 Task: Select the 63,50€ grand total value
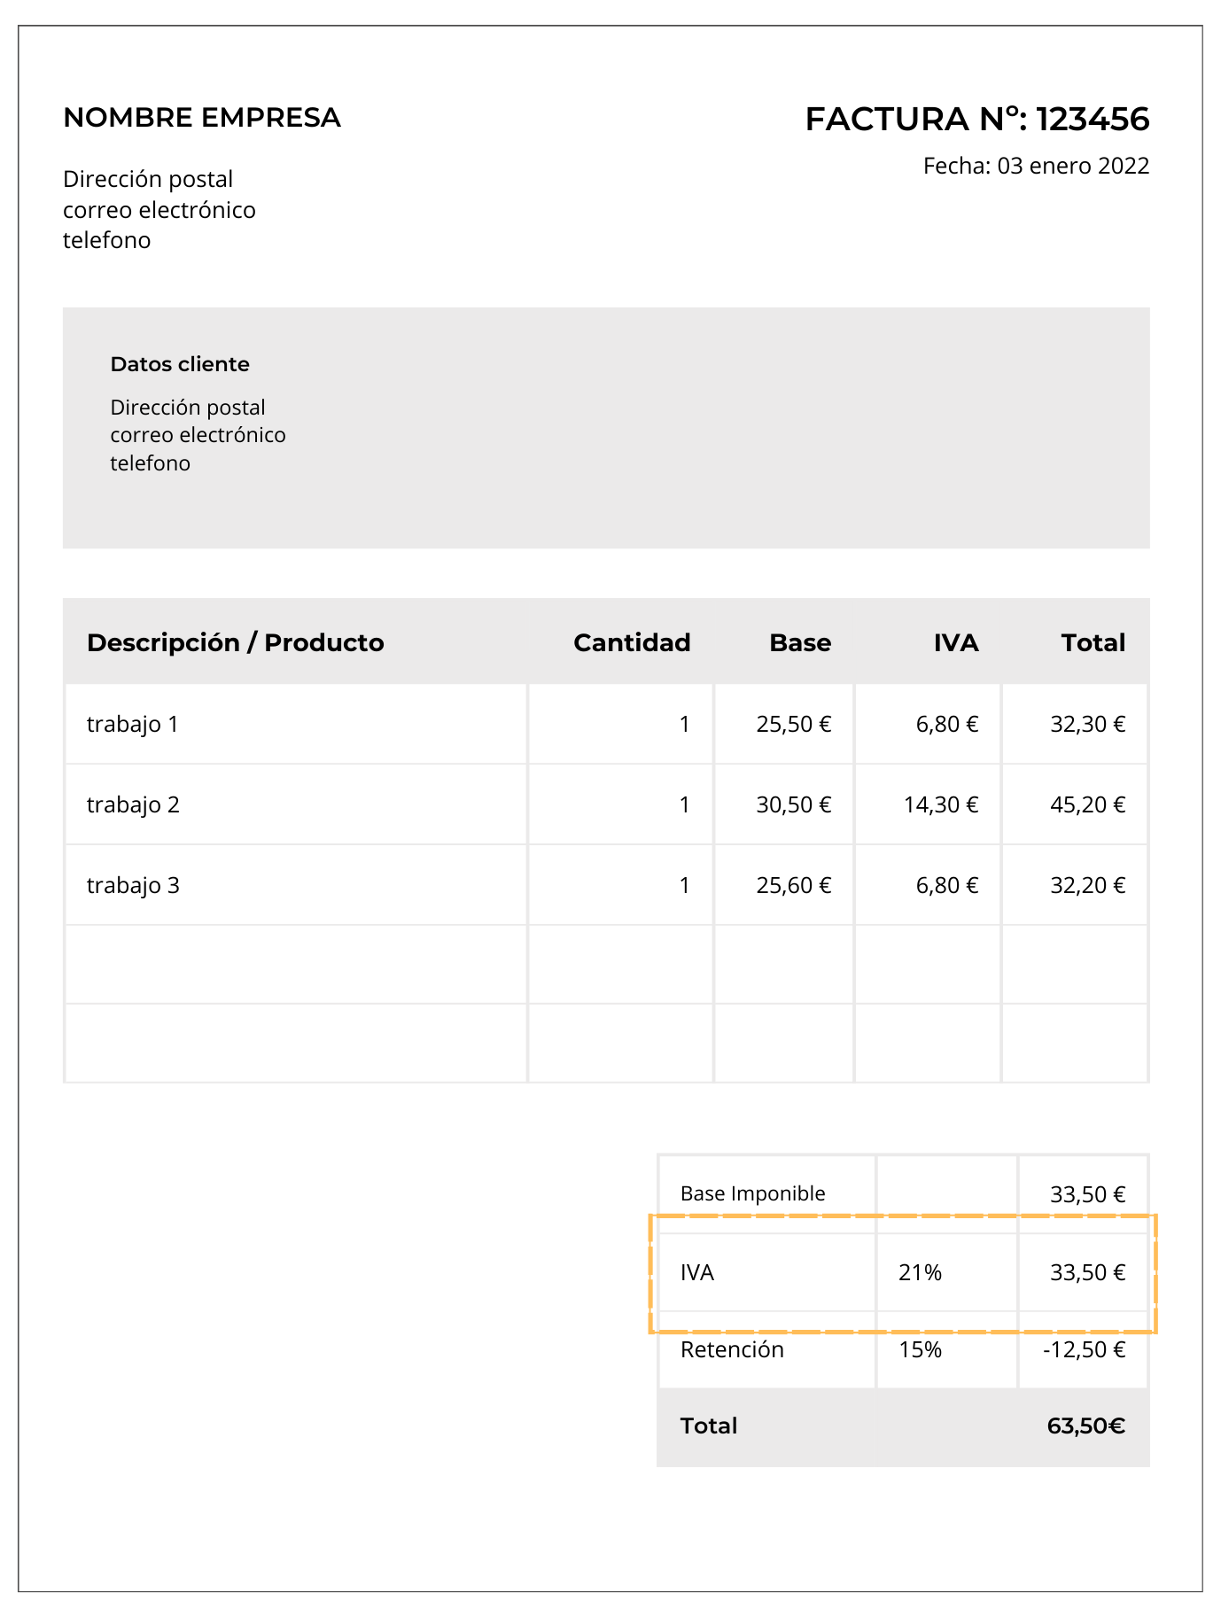[x=1085, y=1426]
